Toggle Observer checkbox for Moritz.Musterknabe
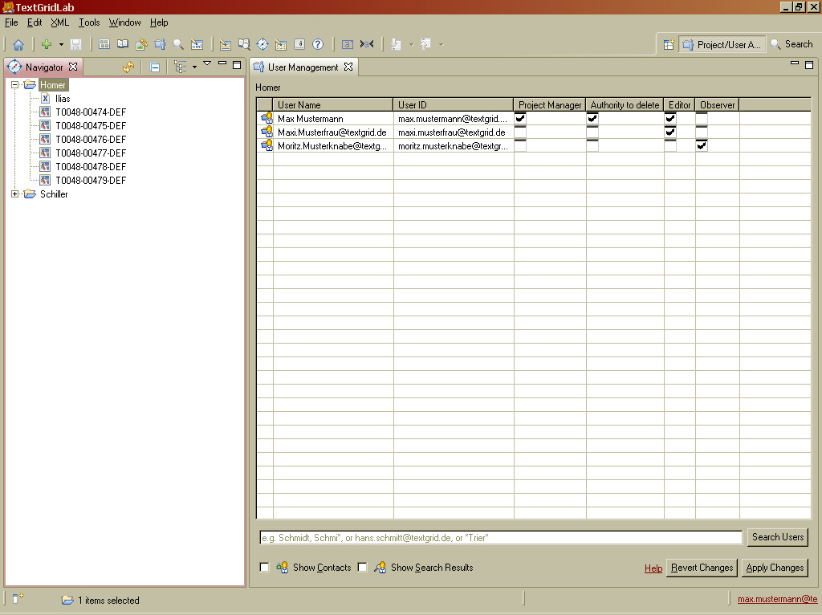Image resolution: width=822 pixels, height=615 pixels. pyautogui.click(x=702, y=145)
